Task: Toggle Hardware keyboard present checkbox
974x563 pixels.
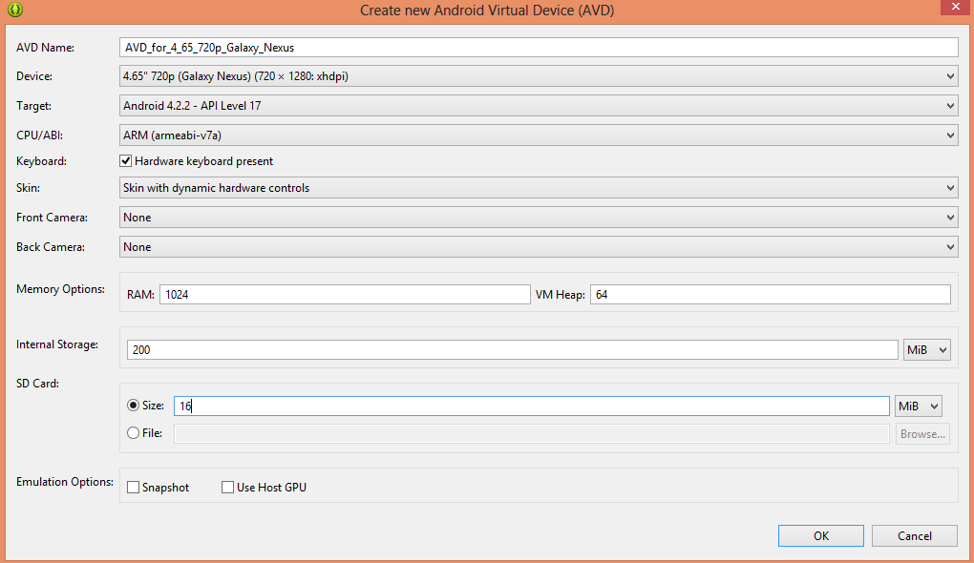Action: point(125,160)
